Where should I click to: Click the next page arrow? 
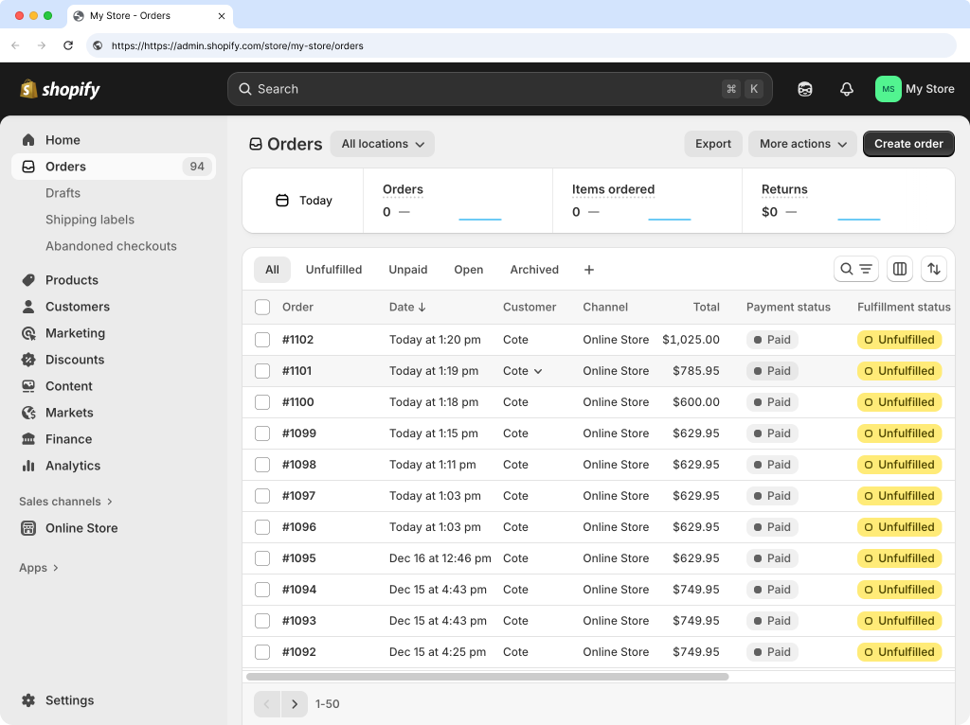(x=294, y=704)
